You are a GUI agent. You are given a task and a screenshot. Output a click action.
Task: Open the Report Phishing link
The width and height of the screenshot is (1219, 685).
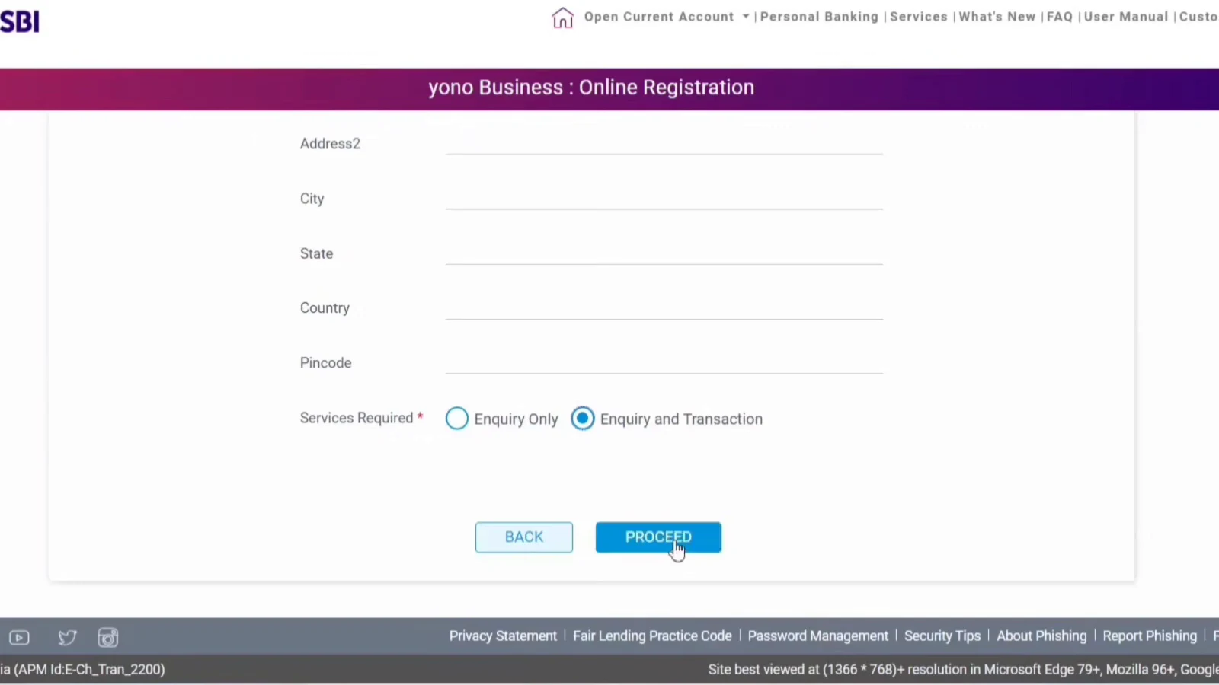click(1150, 636)
